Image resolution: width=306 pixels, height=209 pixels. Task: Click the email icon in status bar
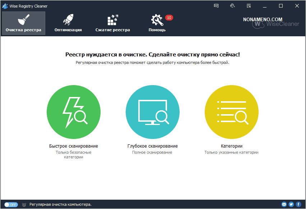[284, 204]
